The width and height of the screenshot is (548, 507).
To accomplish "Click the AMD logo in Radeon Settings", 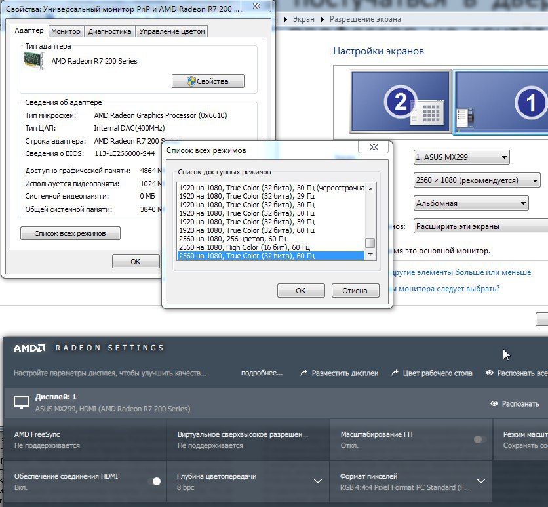I will click(x=29, y=348).
